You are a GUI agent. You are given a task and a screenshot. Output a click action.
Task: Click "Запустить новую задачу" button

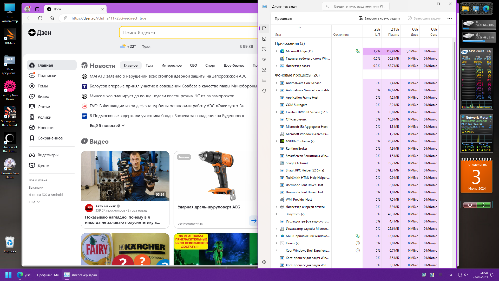click(379, 18)
